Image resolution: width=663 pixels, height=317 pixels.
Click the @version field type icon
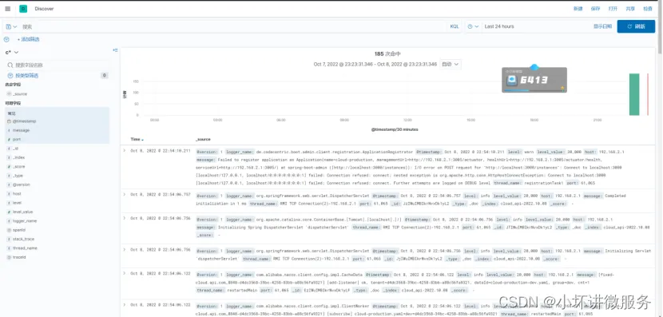9,184
